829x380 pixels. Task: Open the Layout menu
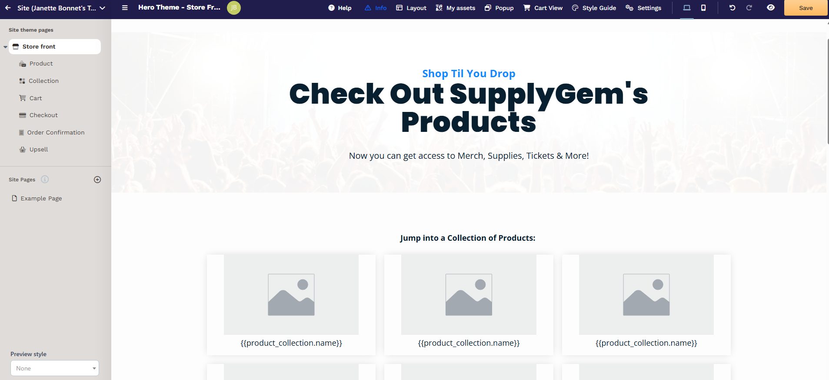click(x=411, y=8)
